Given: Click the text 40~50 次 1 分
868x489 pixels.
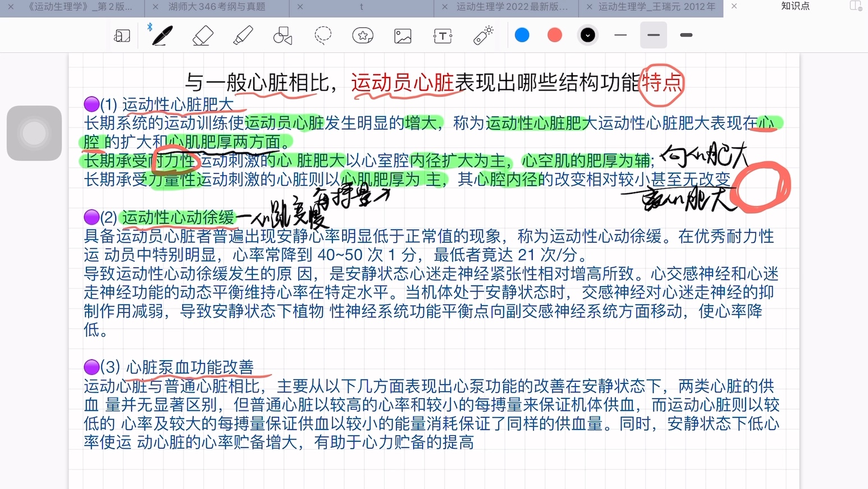Looking at the screenshot, I should (367, 255).
